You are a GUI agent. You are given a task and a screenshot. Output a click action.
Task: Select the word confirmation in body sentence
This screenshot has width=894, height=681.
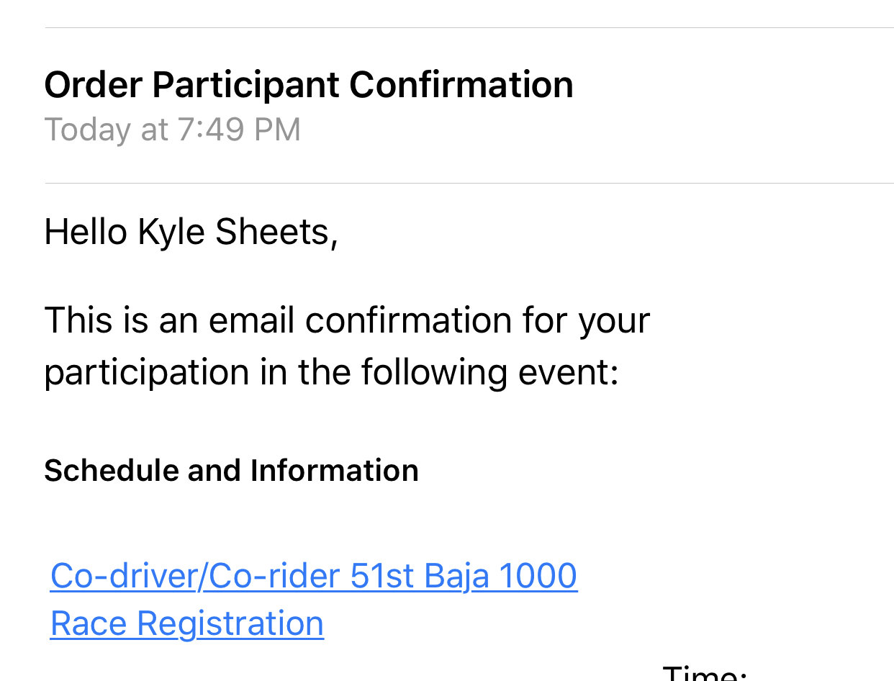click(409, 320)
